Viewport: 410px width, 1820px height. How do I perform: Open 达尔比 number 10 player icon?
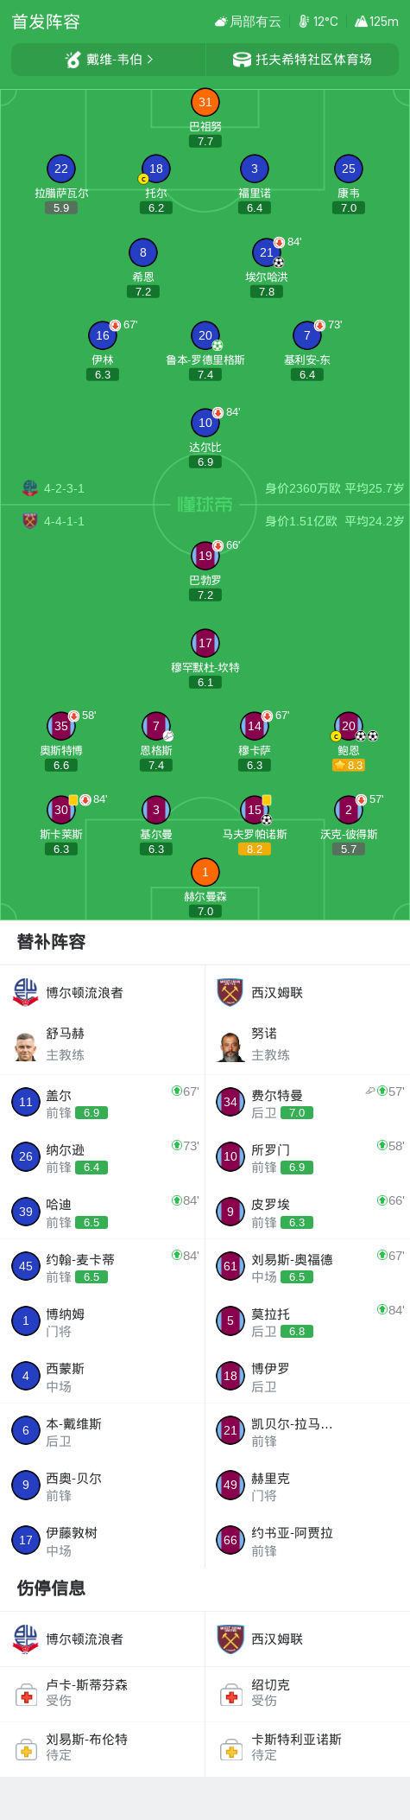[x=205, y=423]
